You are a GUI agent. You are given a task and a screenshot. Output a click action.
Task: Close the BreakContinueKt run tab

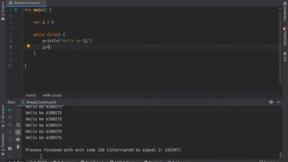tap(60, 102)
